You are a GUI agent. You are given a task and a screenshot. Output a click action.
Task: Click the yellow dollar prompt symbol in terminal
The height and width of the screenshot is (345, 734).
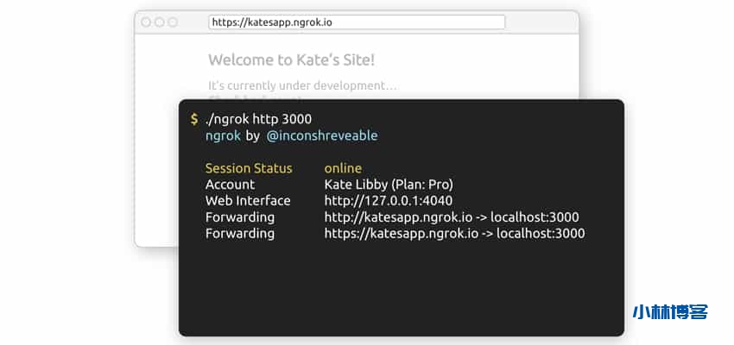194,119
